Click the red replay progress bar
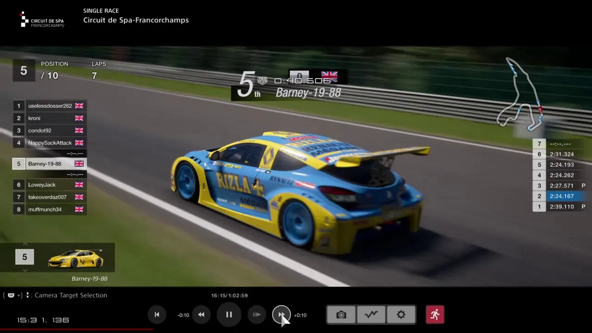This screenshot has width=592, height=333. pyautogui.click(x=76, y=329)
